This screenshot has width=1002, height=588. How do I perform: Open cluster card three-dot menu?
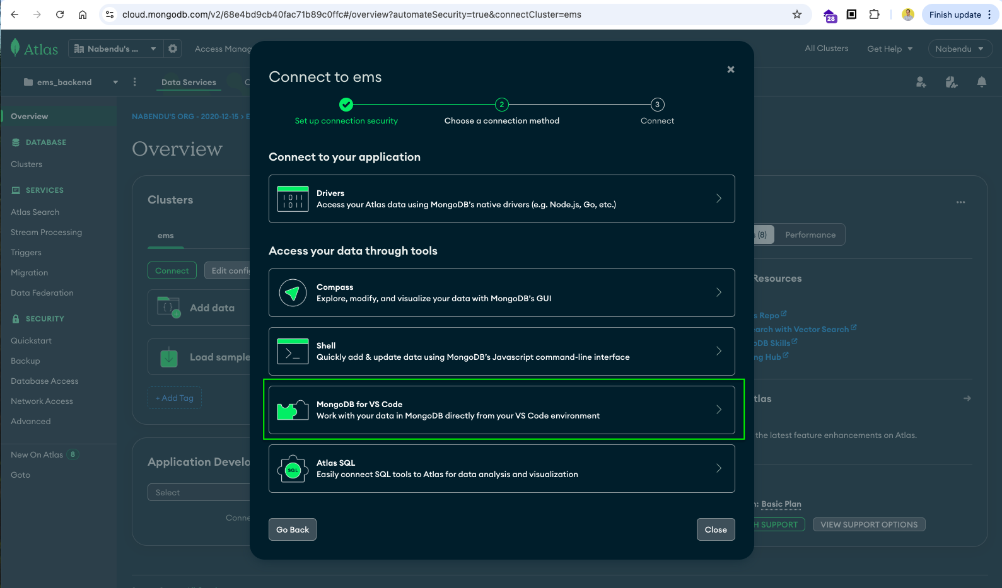coord(960,202)
